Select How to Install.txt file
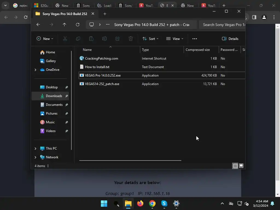This screenshot has width=280, height=210. coord(162,67)
